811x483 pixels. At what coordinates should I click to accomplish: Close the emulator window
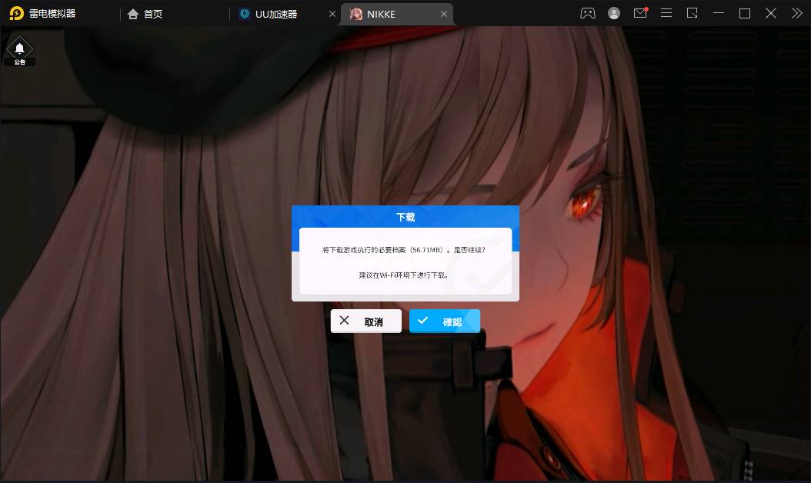(771, 13)
